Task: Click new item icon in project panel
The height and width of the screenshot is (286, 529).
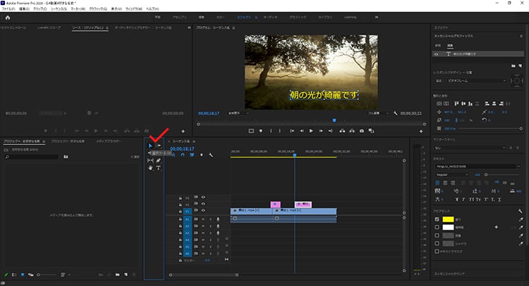Action: coord(126,275)
